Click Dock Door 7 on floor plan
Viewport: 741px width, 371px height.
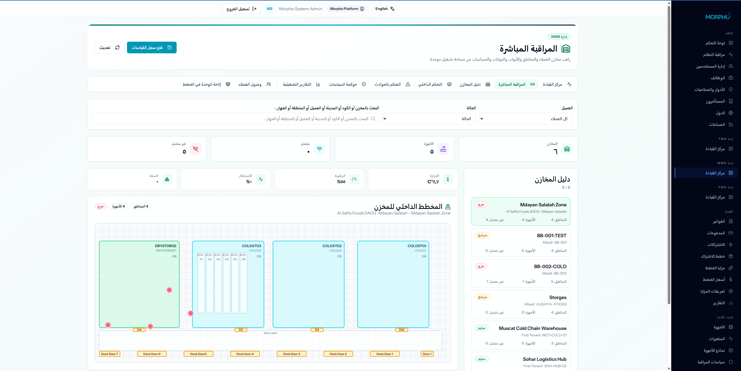[109, 354]
